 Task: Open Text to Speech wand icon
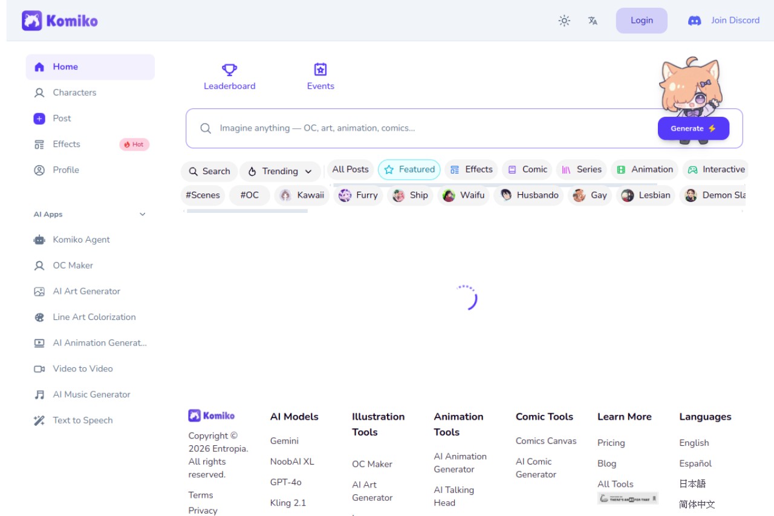39,420
